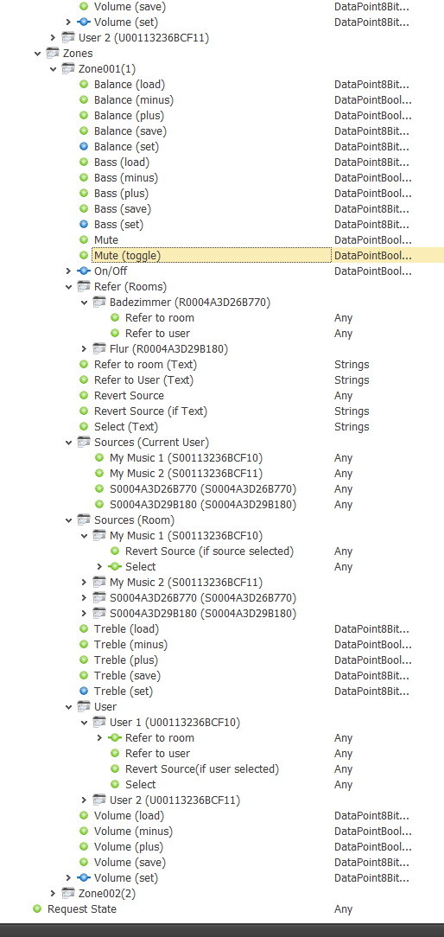Click the blue icon beside Balance (set)

[x=84, y=146]
